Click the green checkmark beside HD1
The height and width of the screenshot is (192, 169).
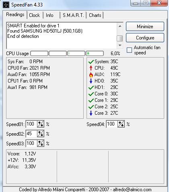(91, 87)
